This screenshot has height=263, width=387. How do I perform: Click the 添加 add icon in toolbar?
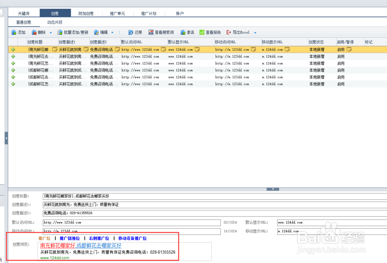click(14, 33)
